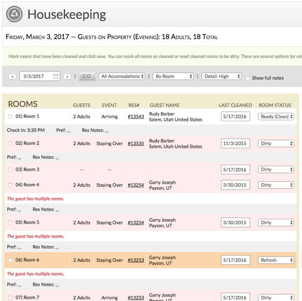Check the 07) Room 7 checkbox

[10, 298]
